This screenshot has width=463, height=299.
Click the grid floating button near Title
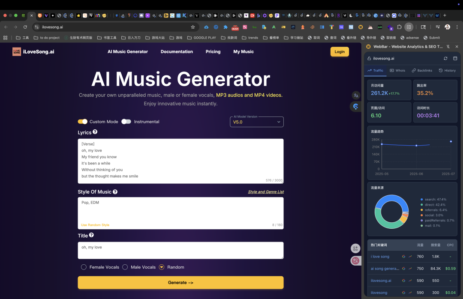point(355,248)
